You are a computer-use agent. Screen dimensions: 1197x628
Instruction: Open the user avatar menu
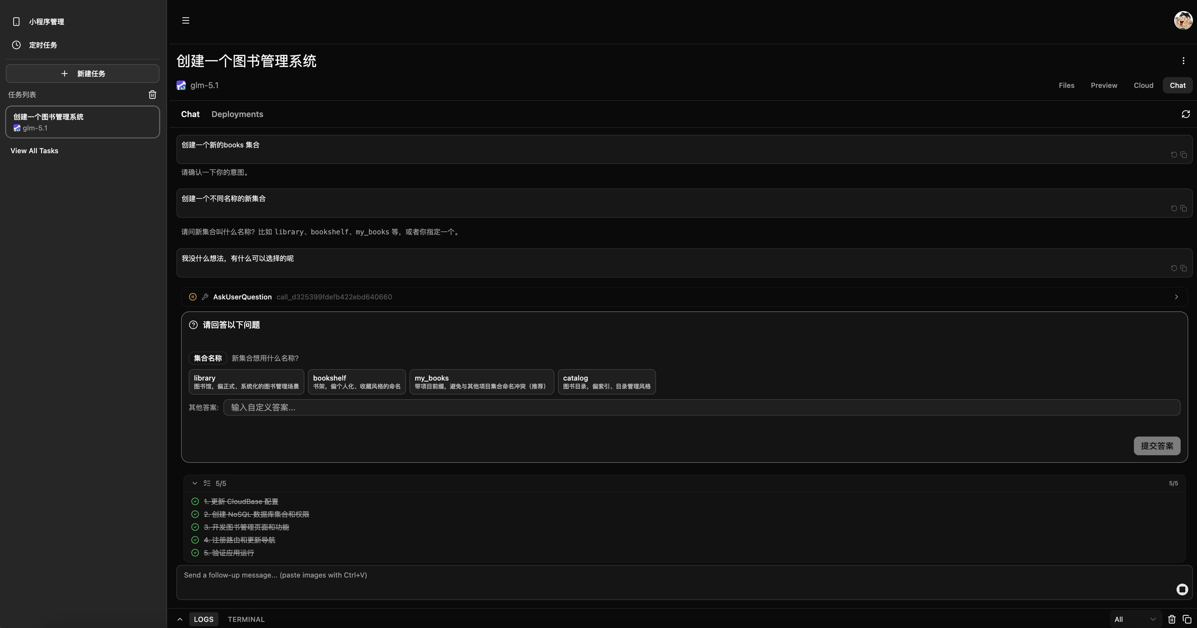[1183, 20]
